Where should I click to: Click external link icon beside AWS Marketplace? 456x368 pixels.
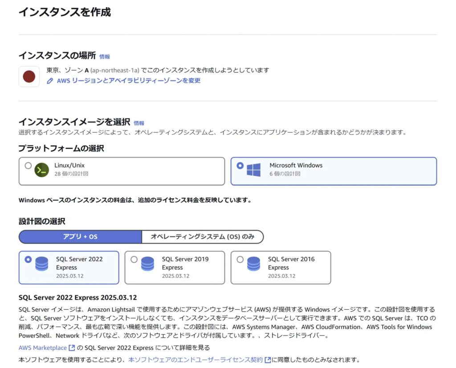coord(72,348)
